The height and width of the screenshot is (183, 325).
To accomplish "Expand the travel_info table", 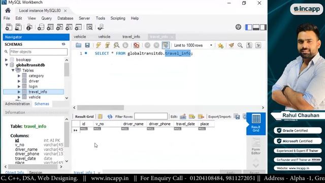I will pos(19,91).
